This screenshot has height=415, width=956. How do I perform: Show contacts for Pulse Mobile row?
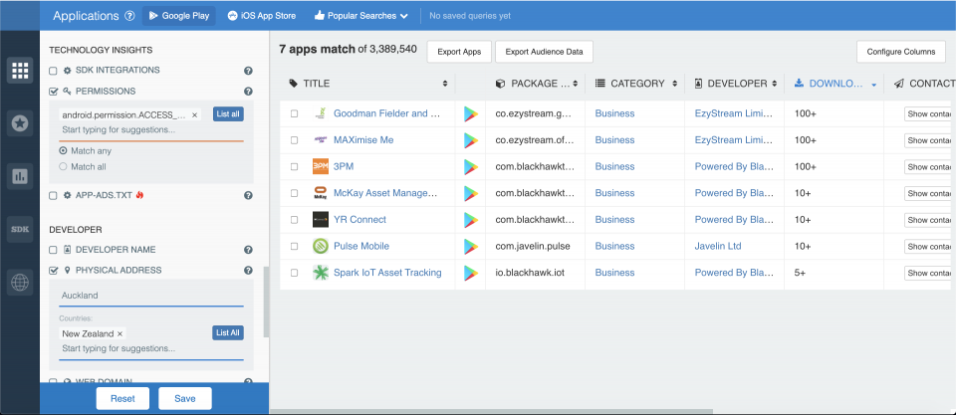pyautogui.click(x=927, y=246)
